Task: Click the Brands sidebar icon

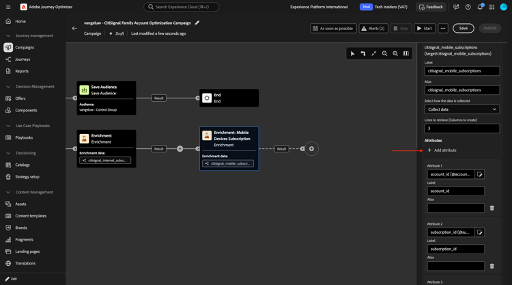Action: [8, 228]
